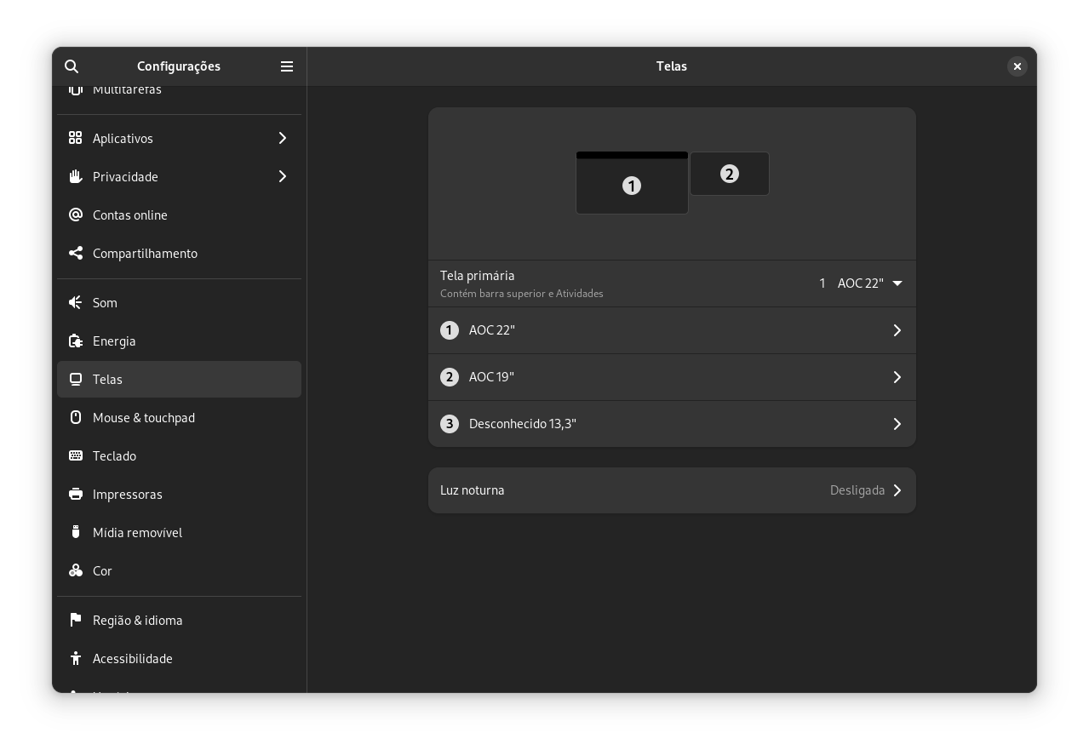Select the Telas sidebar entry

coord(179,379)
